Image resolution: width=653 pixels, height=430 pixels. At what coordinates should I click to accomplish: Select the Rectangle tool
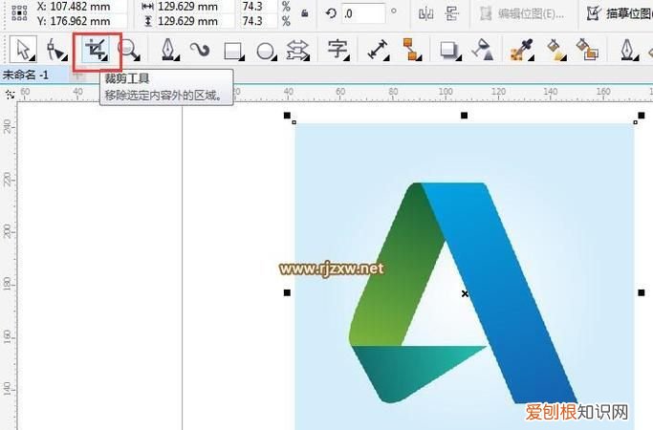[232, 50]
